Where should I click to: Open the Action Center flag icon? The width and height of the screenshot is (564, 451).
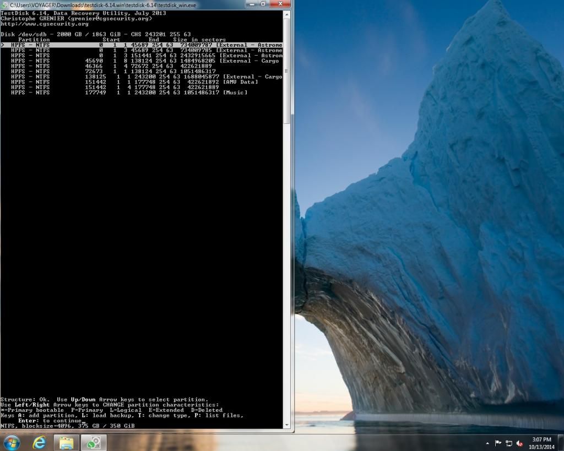498,443
